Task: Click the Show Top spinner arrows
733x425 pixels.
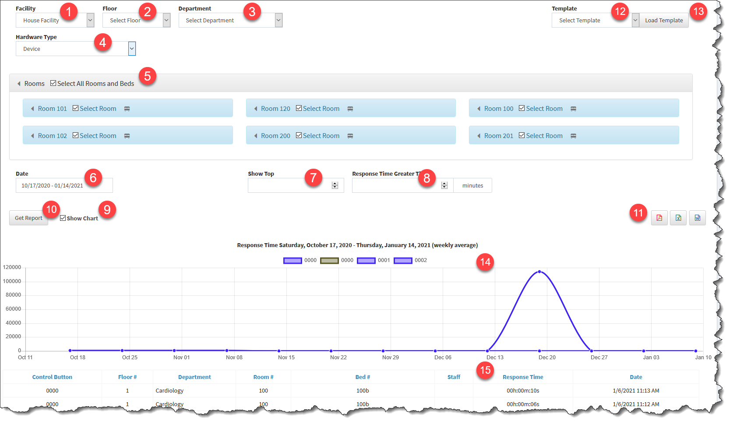Action: (x=335, y=185)
